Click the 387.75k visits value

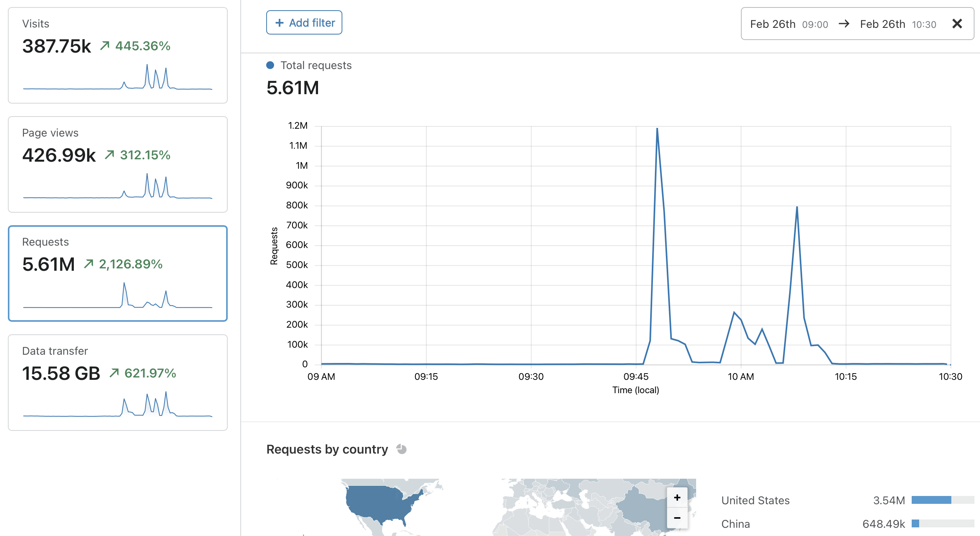(x=57, y=46)
